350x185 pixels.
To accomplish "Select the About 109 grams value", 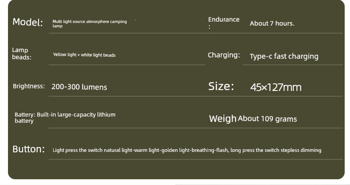I will [268, 119].
